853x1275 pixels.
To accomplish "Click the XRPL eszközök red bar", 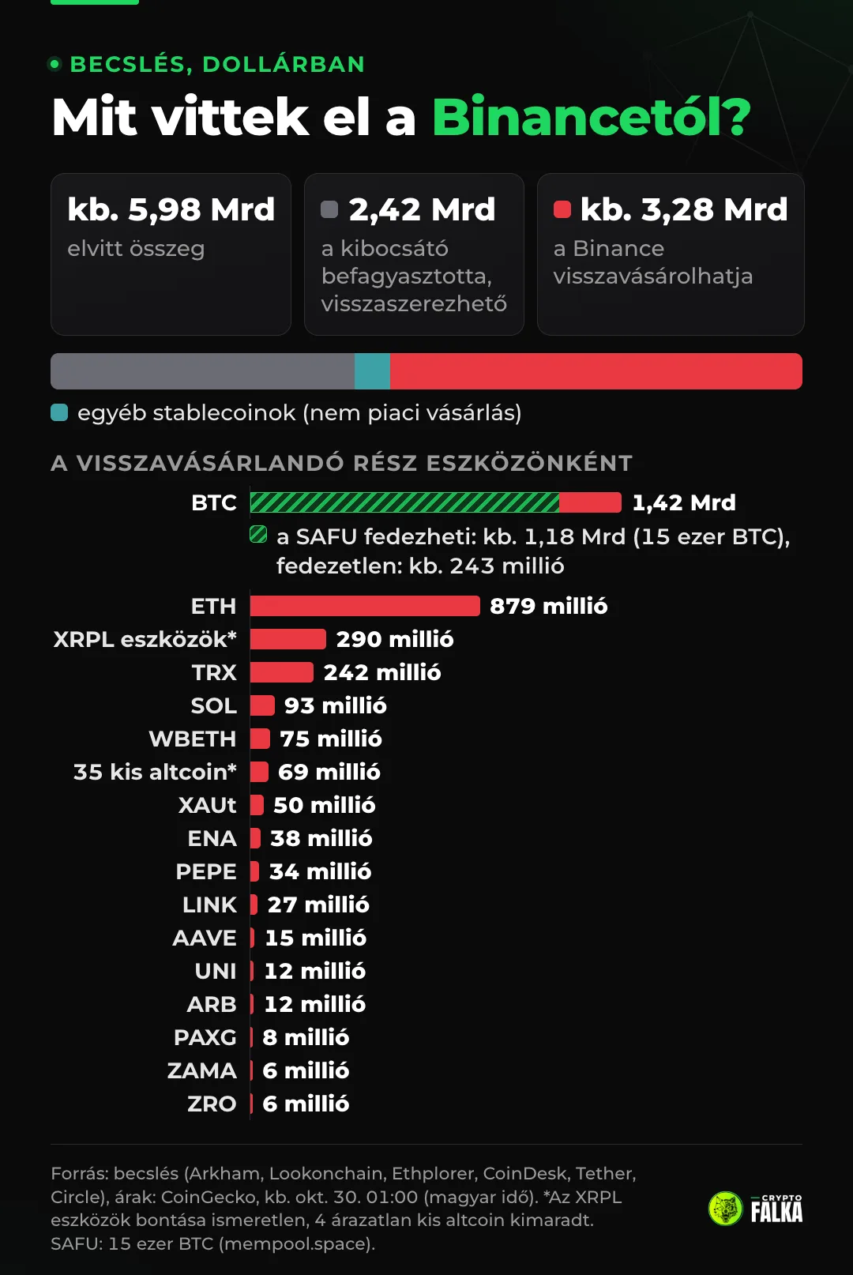I will [288, 639].
